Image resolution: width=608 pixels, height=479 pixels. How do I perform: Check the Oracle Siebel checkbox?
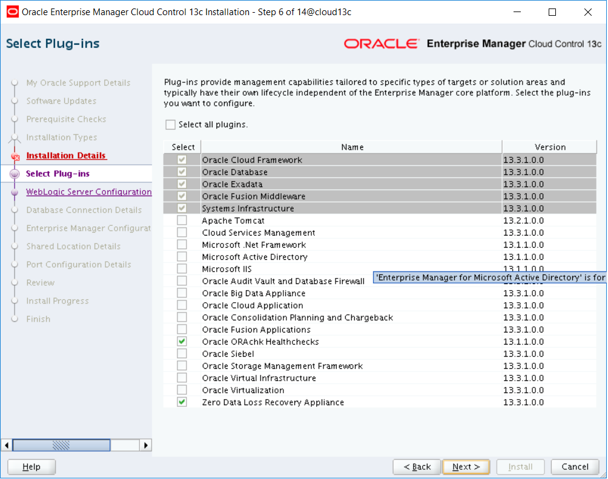click(182, 353)
